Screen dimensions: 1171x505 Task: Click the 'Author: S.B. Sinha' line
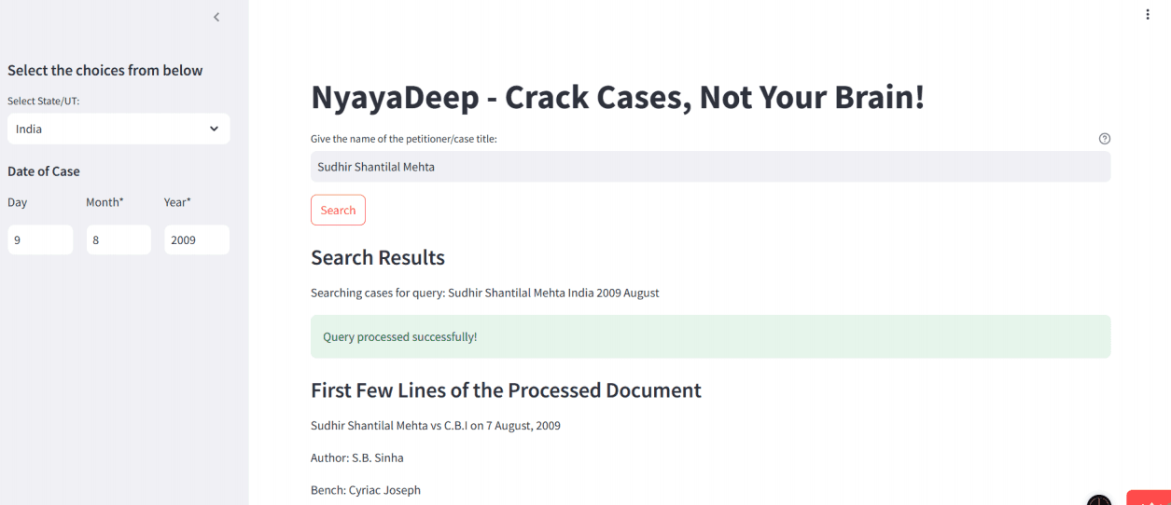tap(356, 457)
